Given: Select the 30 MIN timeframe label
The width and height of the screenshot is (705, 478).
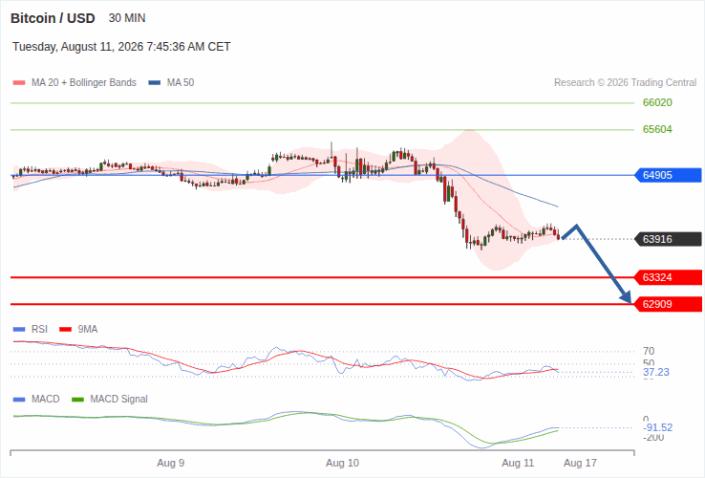Looking at the screenshot, I should 127,18.
